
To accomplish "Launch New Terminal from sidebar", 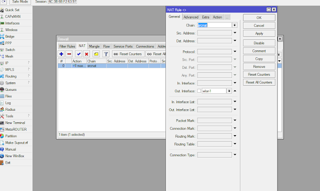I will click(15, 123).
